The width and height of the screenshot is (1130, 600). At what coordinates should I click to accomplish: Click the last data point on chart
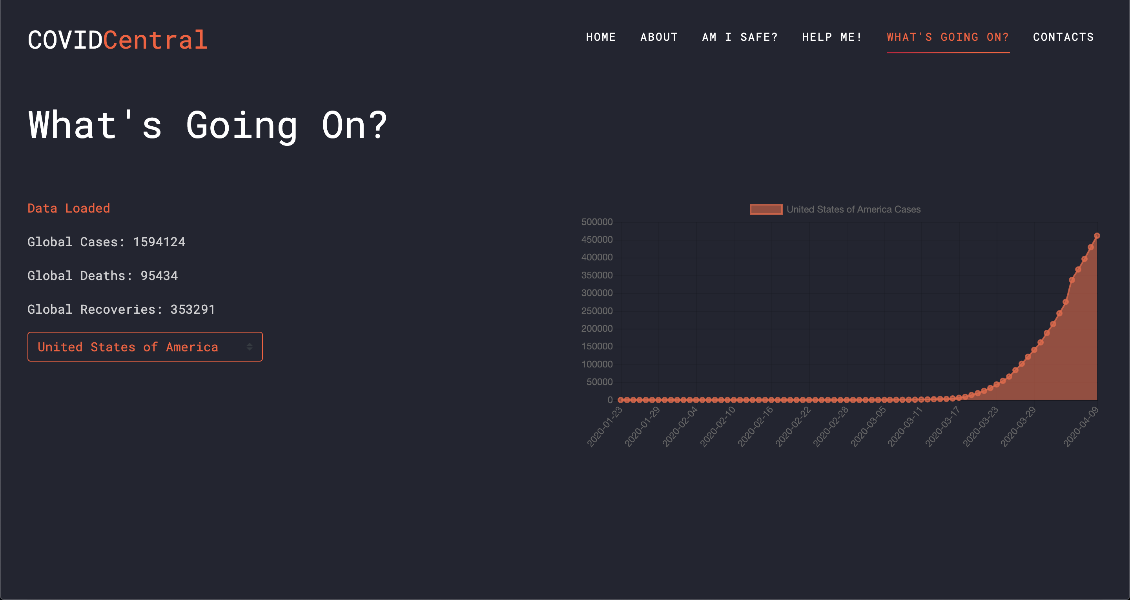click(x=1097, y=236)
